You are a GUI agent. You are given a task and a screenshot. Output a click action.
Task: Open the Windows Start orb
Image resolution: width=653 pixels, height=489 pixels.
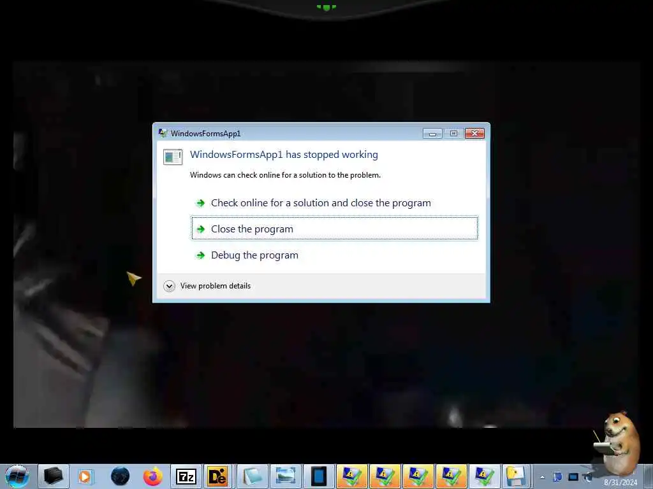click(17, 476)
